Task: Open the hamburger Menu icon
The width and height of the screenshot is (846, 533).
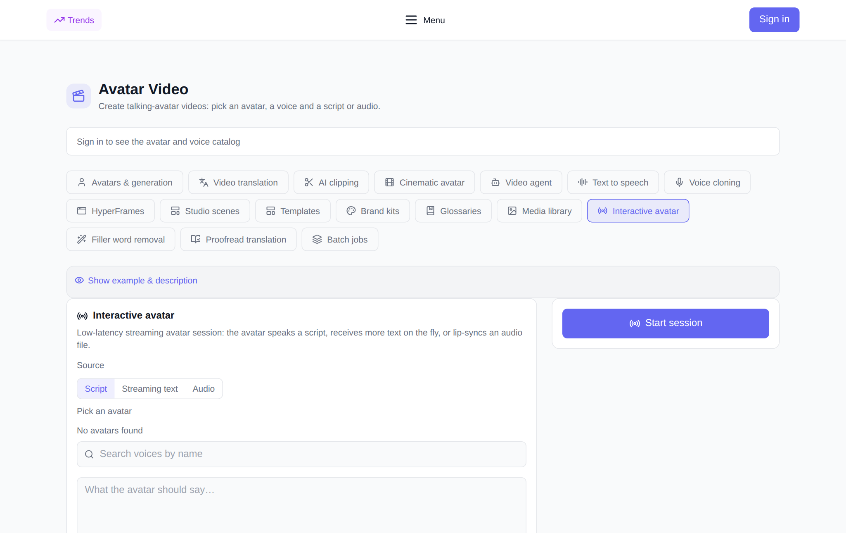Action: pos(411,20)
